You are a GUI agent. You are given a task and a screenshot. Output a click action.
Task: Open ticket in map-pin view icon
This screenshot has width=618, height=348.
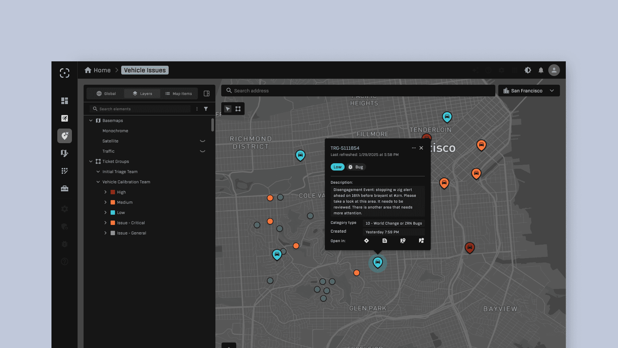pos(403,241)
